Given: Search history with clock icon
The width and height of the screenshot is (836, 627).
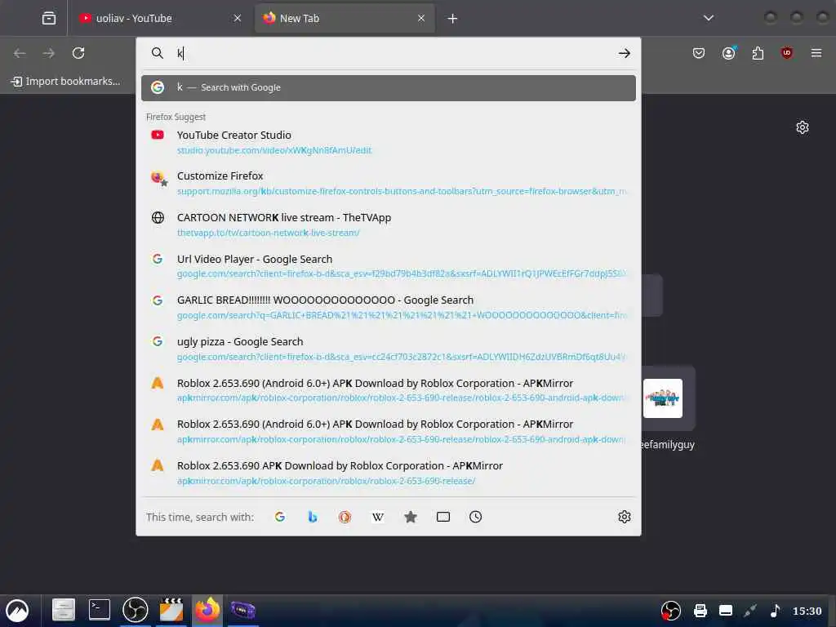Looking at the screenshot, I should coord(476,517).
